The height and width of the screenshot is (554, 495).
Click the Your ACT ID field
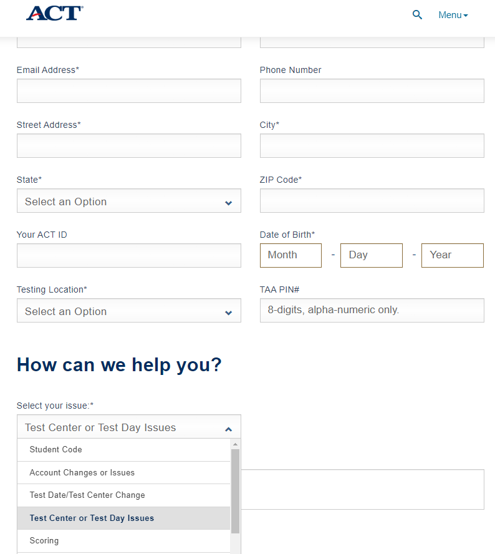click(x=129, y=255)
